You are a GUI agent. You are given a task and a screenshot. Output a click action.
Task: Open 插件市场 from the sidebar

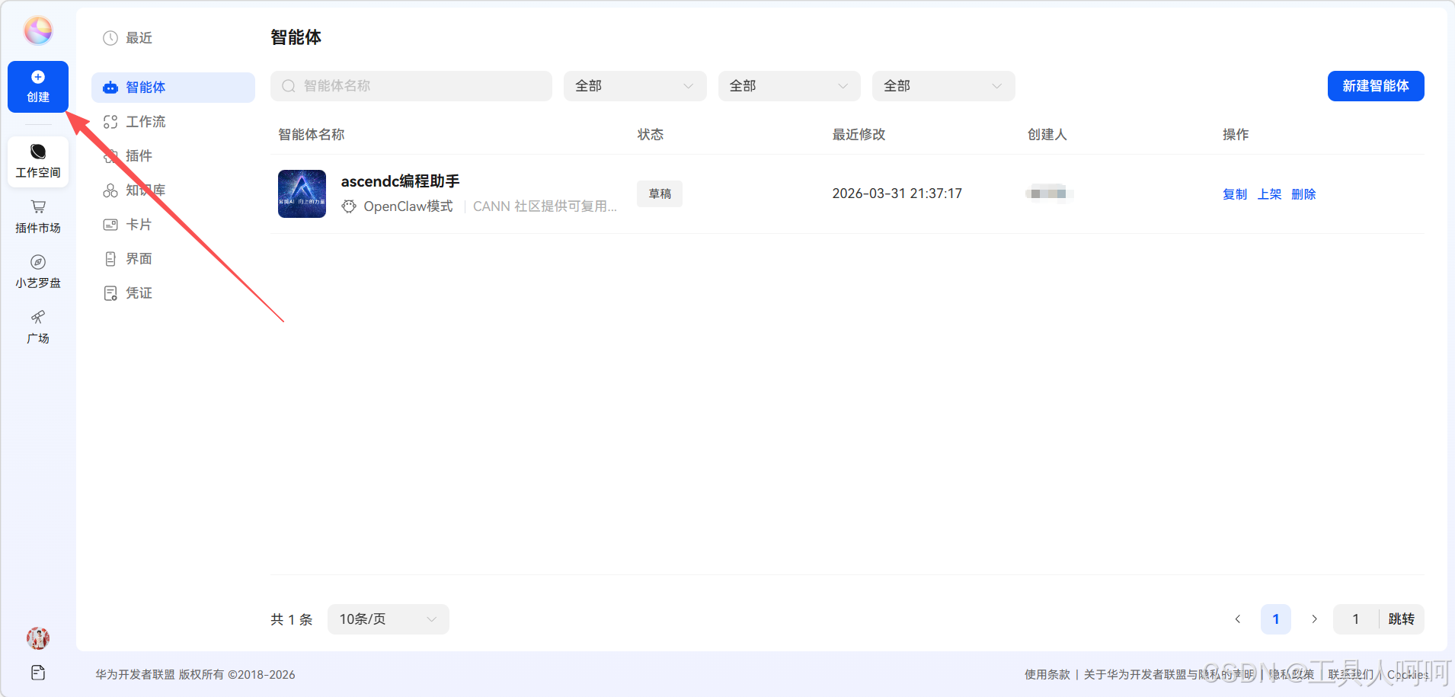[x=37, y=216]
